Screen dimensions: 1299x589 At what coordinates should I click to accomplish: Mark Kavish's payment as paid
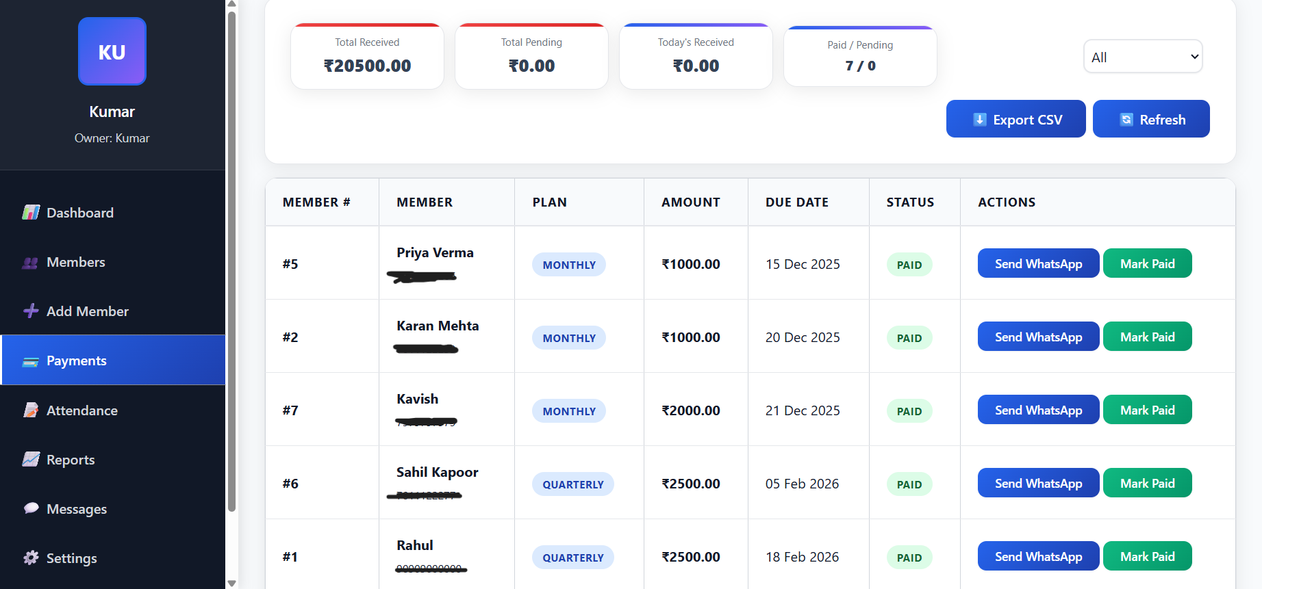click(x=1148, y=410)
